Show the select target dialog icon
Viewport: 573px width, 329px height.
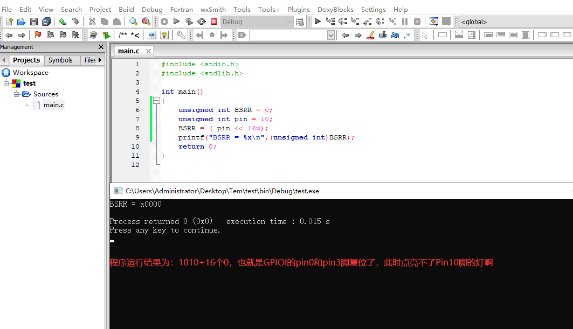pos(300,22)
